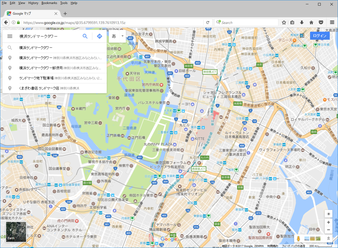Click the ログイン login button
Screen dimensions: 338x248
(x=320, y=36)
